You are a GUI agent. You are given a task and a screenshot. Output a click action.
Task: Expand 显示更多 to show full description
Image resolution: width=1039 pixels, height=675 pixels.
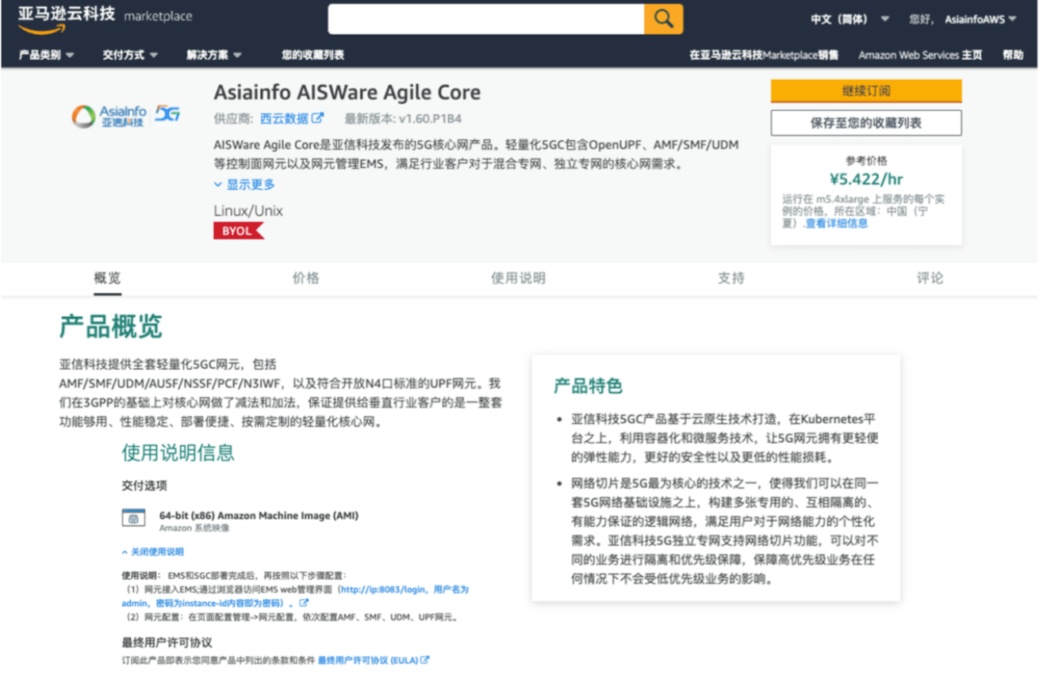point(244,185)
